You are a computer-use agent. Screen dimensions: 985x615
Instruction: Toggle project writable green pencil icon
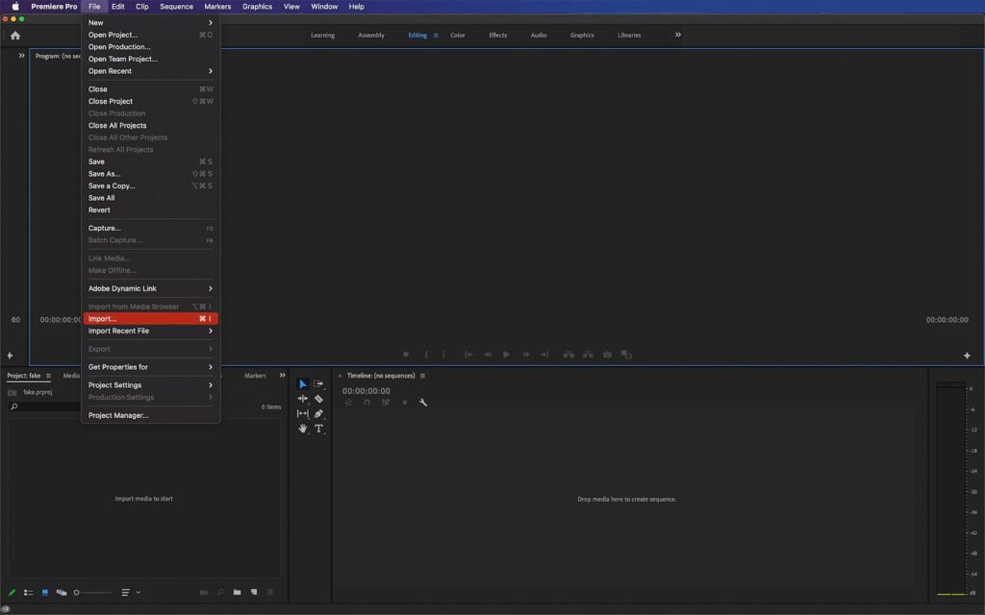click(x=12, y=592)
